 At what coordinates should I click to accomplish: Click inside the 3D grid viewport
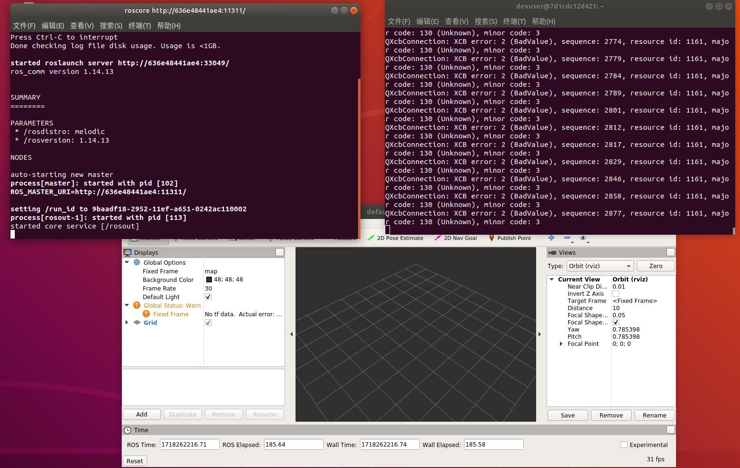[x=416, y=334]
